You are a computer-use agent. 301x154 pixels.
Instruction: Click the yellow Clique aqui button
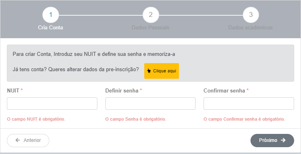pos(162,71)
